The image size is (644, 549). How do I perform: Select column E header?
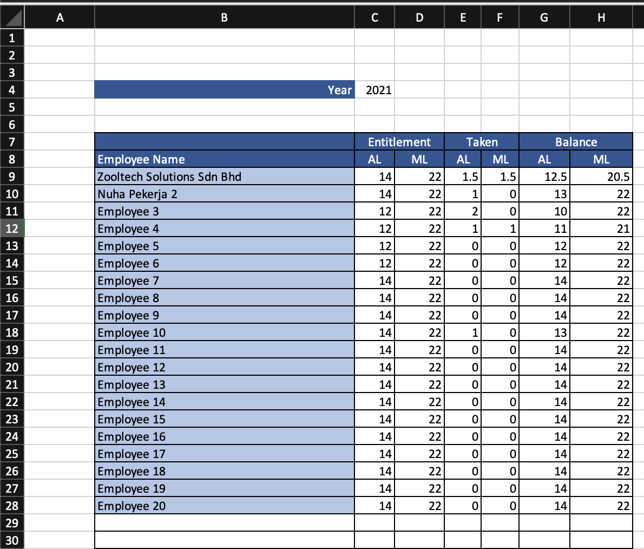click(463, 17)
